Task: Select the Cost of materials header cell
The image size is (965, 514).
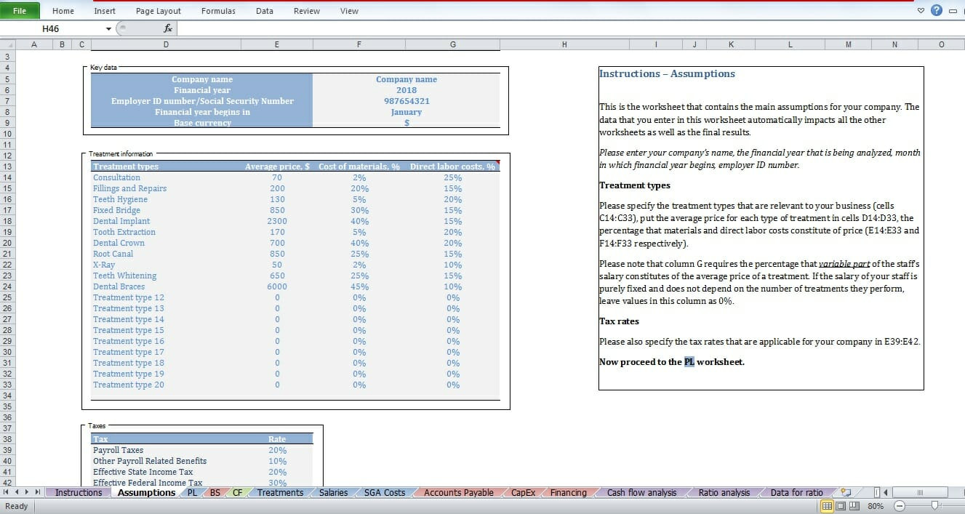Action: [x=359, y=166]
